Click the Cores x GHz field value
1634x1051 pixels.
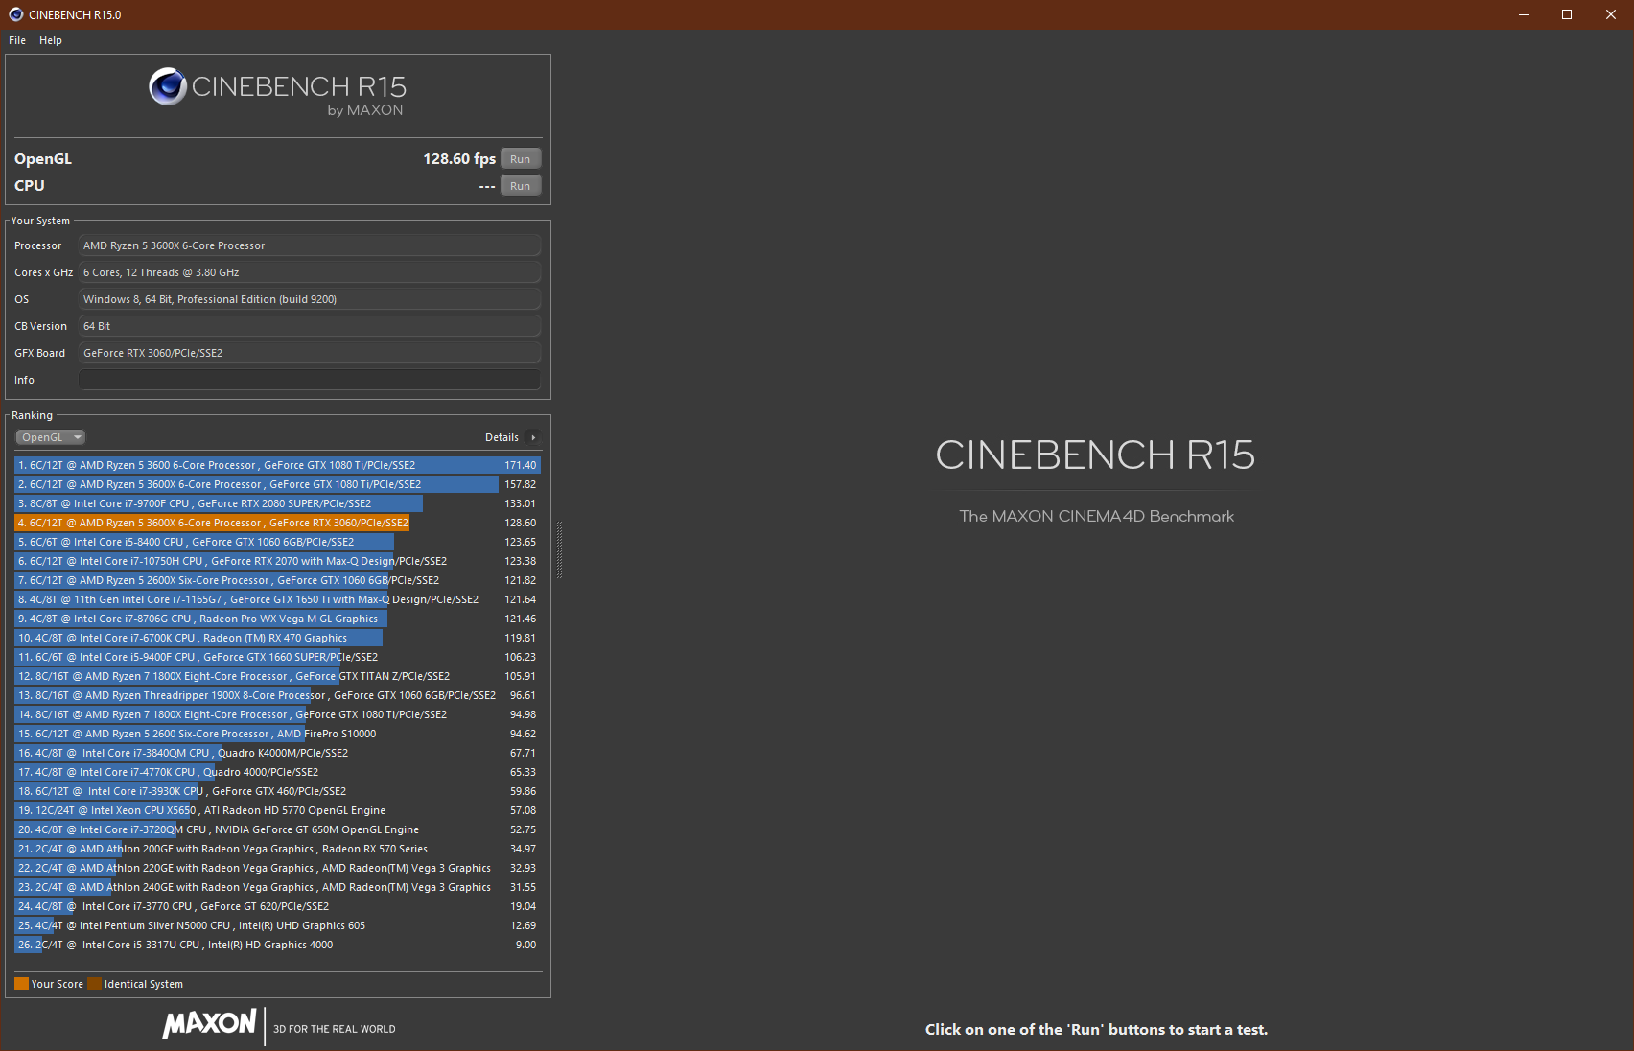310,272
